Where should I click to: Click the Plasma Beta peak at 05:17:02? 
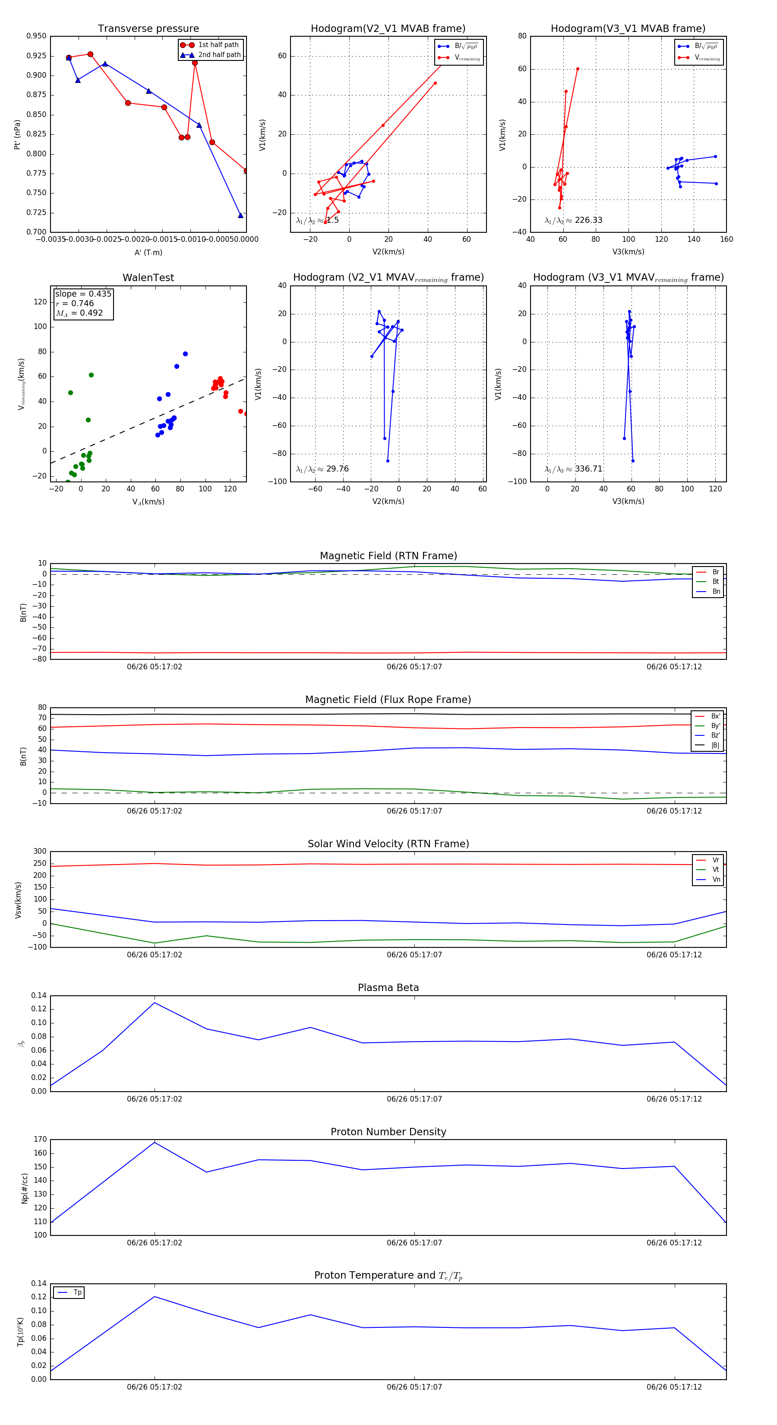coord(154,1002)
